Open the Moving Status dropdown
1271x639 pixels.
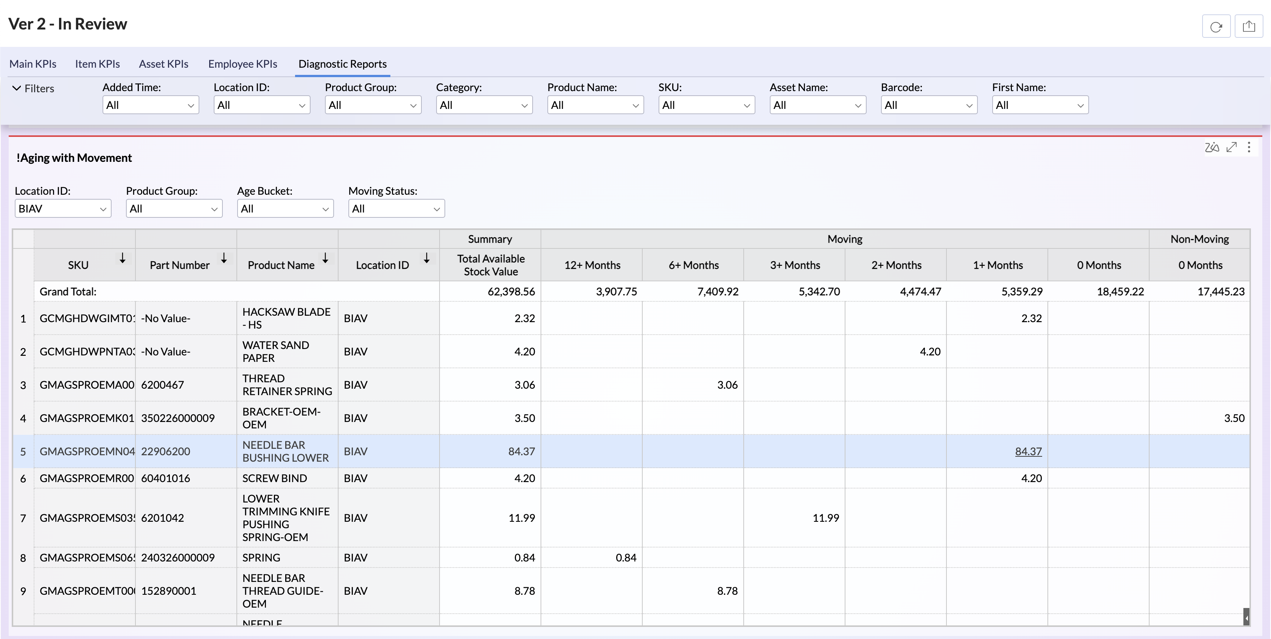point(396,209)
